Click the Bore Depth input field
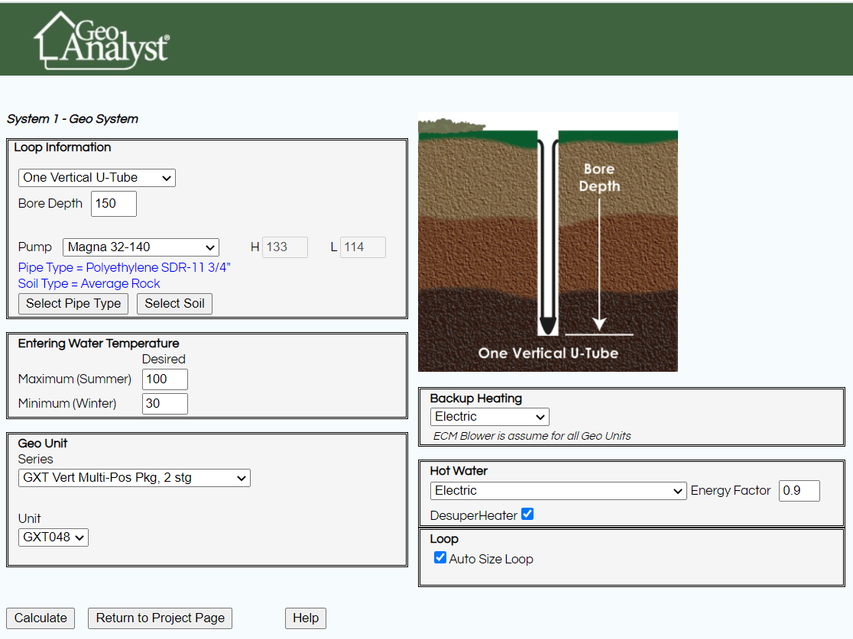The image size is (853, 639). pyautogui.click(x=114, y=204)
